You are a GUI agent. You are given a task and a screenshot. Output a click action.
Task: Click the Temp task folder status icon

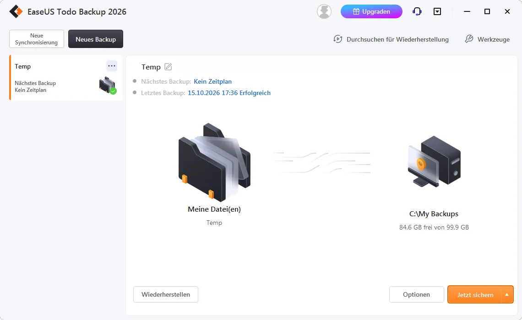point(108,85)
